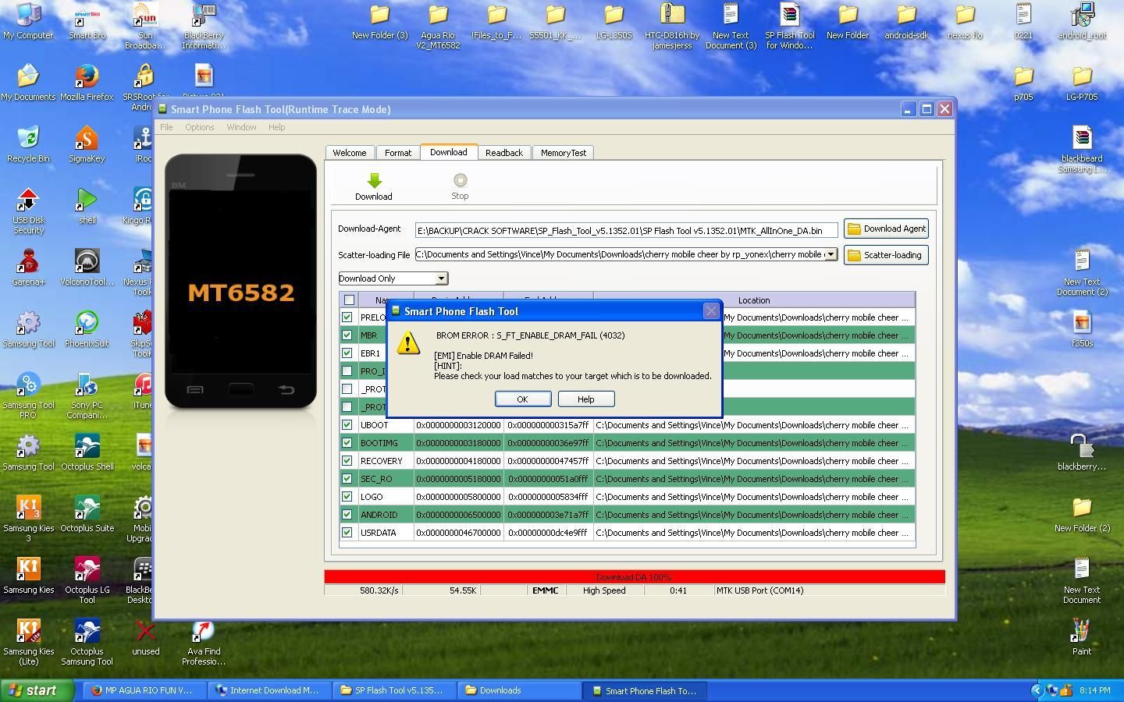
Task: Open PhoenixSuit desktop icon
Action: (x=87, y=329)
